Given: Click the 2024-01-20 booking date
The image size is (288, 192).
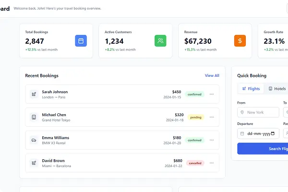Looking at the screenshot, I should 172,143.
